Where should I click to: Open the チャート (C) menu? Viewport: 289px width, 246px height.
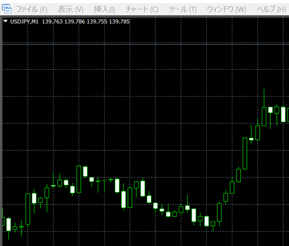(x=142, y=9)
